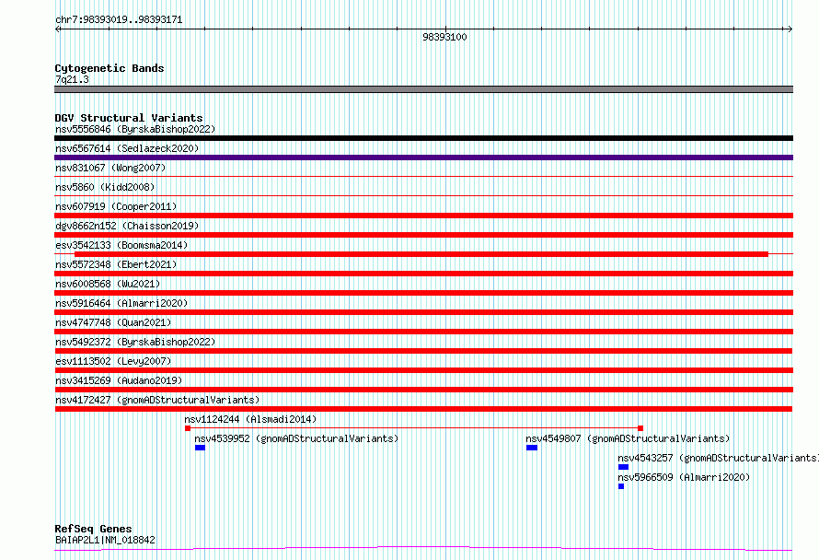Viewport: 819px width, 560px height.
Task: Click the red esv3542133 variant bar
Action: 421,254
